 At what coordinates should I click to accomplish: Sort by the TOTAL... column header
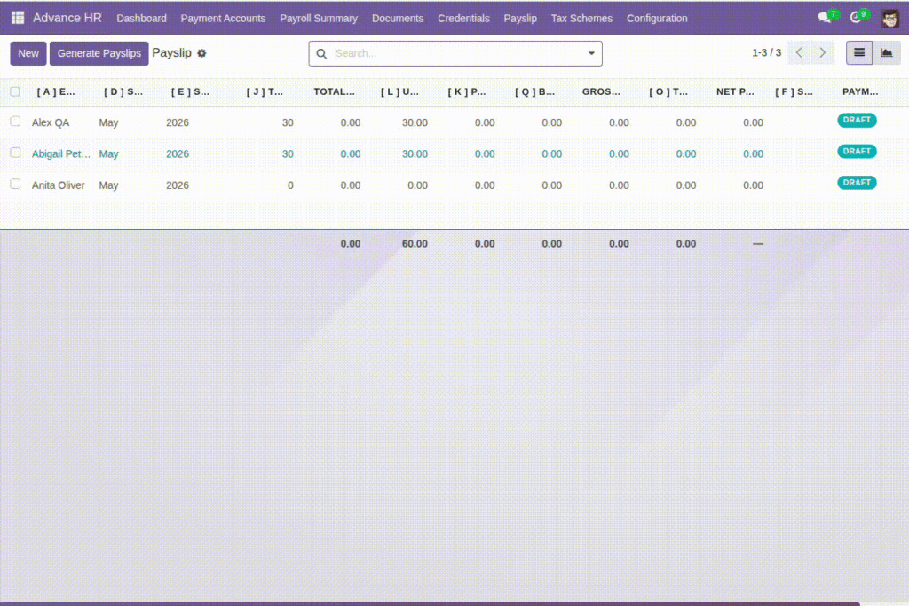334,91
